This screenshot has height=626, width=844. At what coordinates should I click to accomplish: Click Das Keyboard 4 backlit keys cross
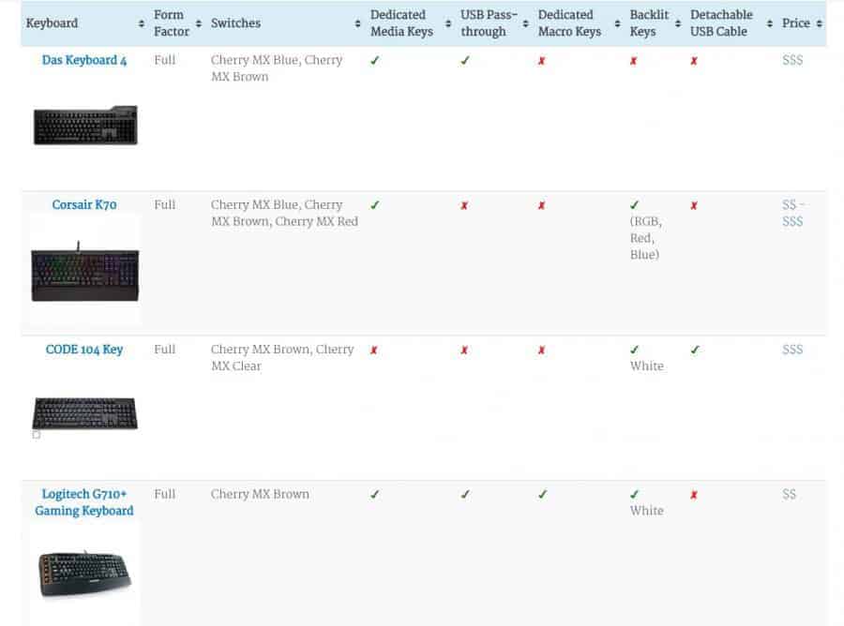(x=634, y=61)
